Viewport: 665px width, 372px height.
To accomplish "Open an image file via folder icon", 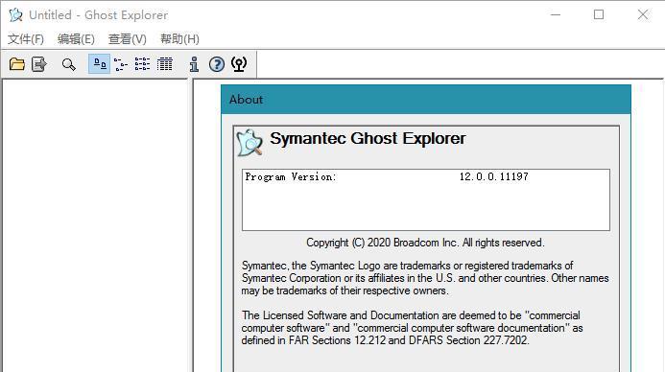I will tap(17, 64).
